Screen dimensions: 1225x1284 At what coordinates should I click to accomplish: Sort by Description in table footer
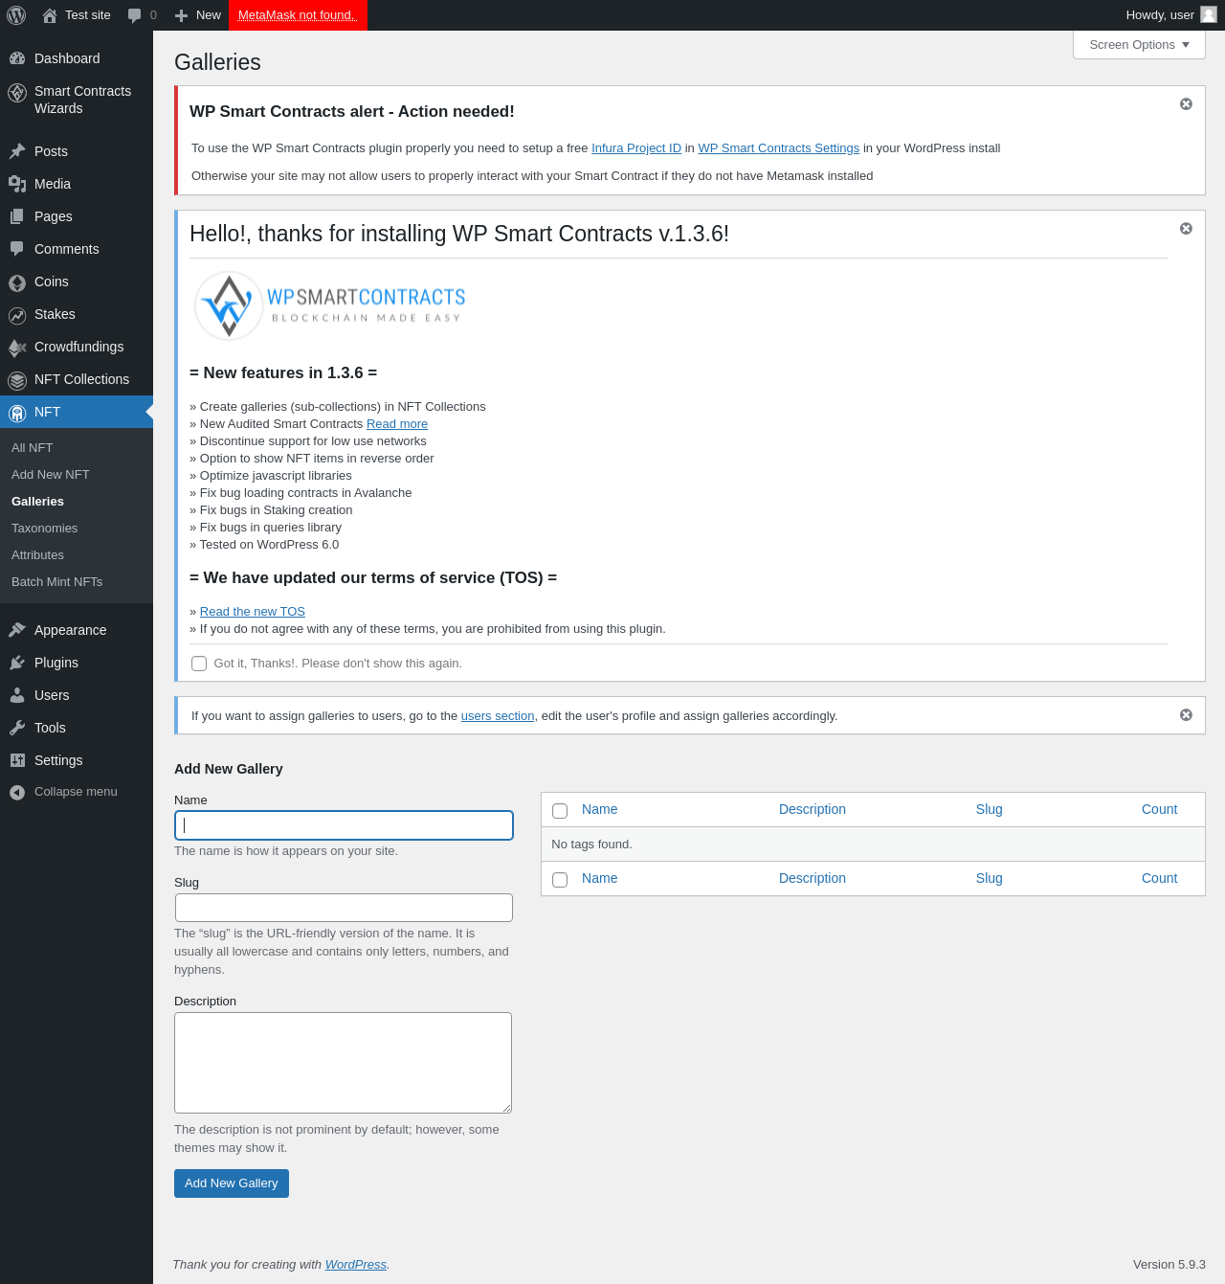coord(813,878)
